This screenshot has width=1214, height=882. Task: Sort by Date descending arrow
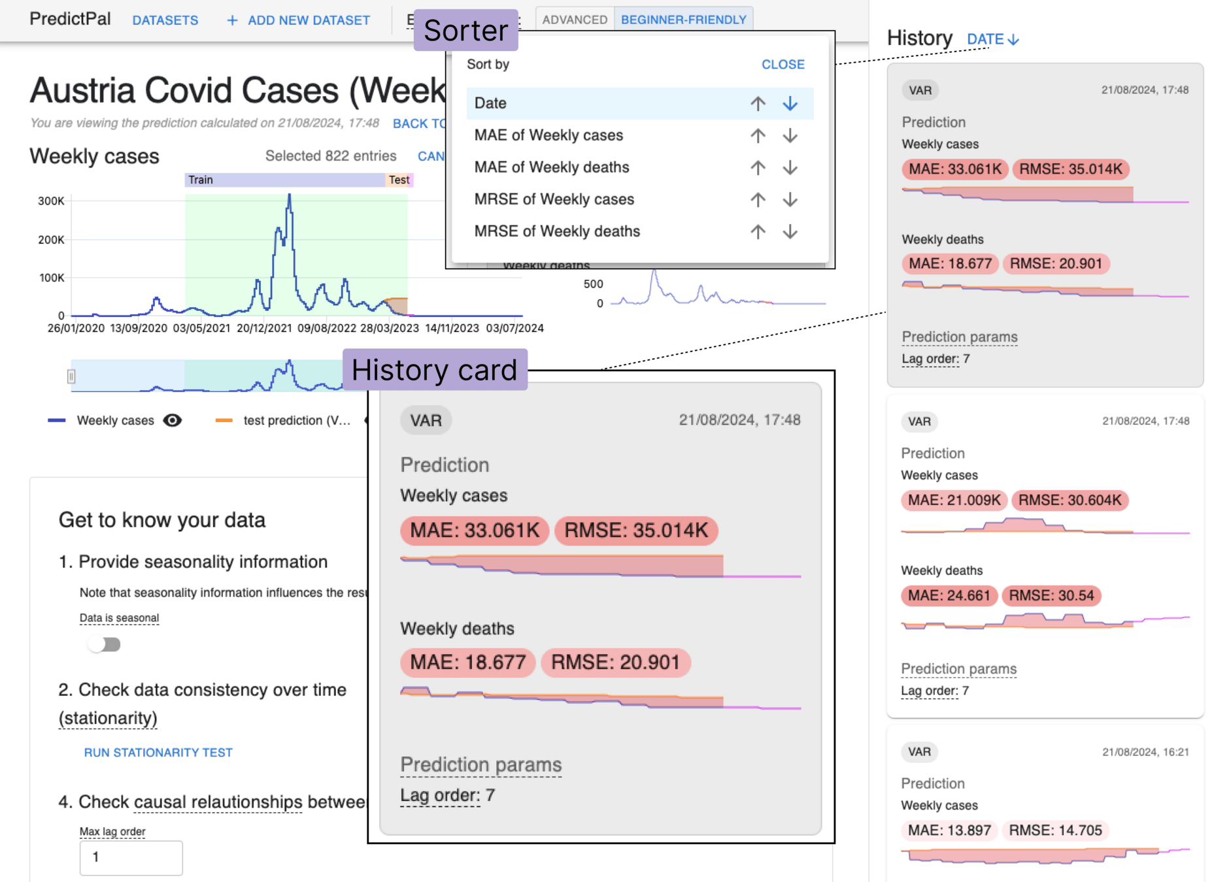(x=790, y=103)
